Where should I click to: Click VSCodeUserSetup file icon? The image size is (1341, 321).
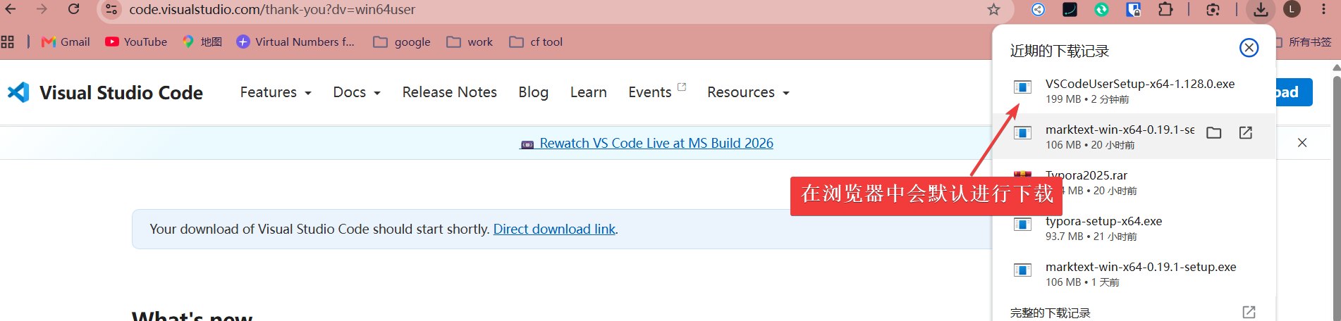pos(1022,87)
